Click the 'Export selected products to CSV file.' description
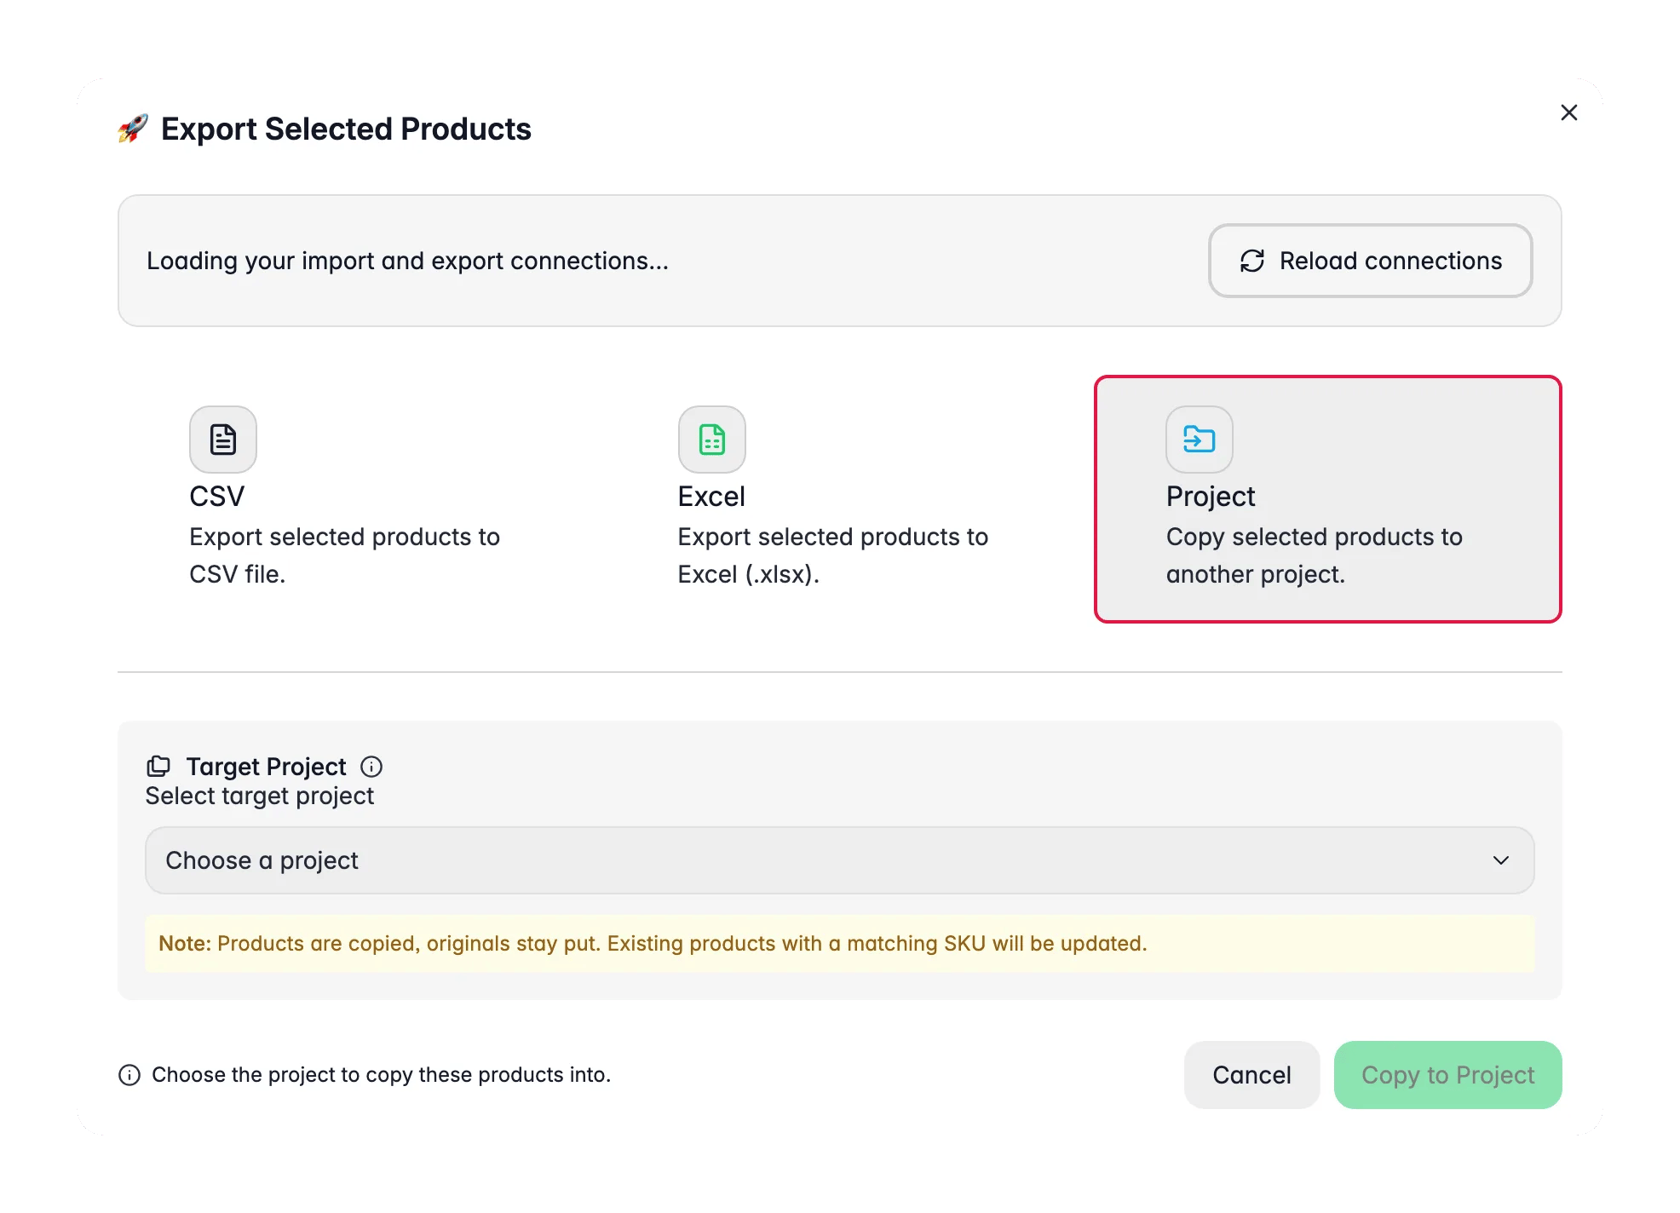This screenshot has width=1680, height=1213. (344, 555)
